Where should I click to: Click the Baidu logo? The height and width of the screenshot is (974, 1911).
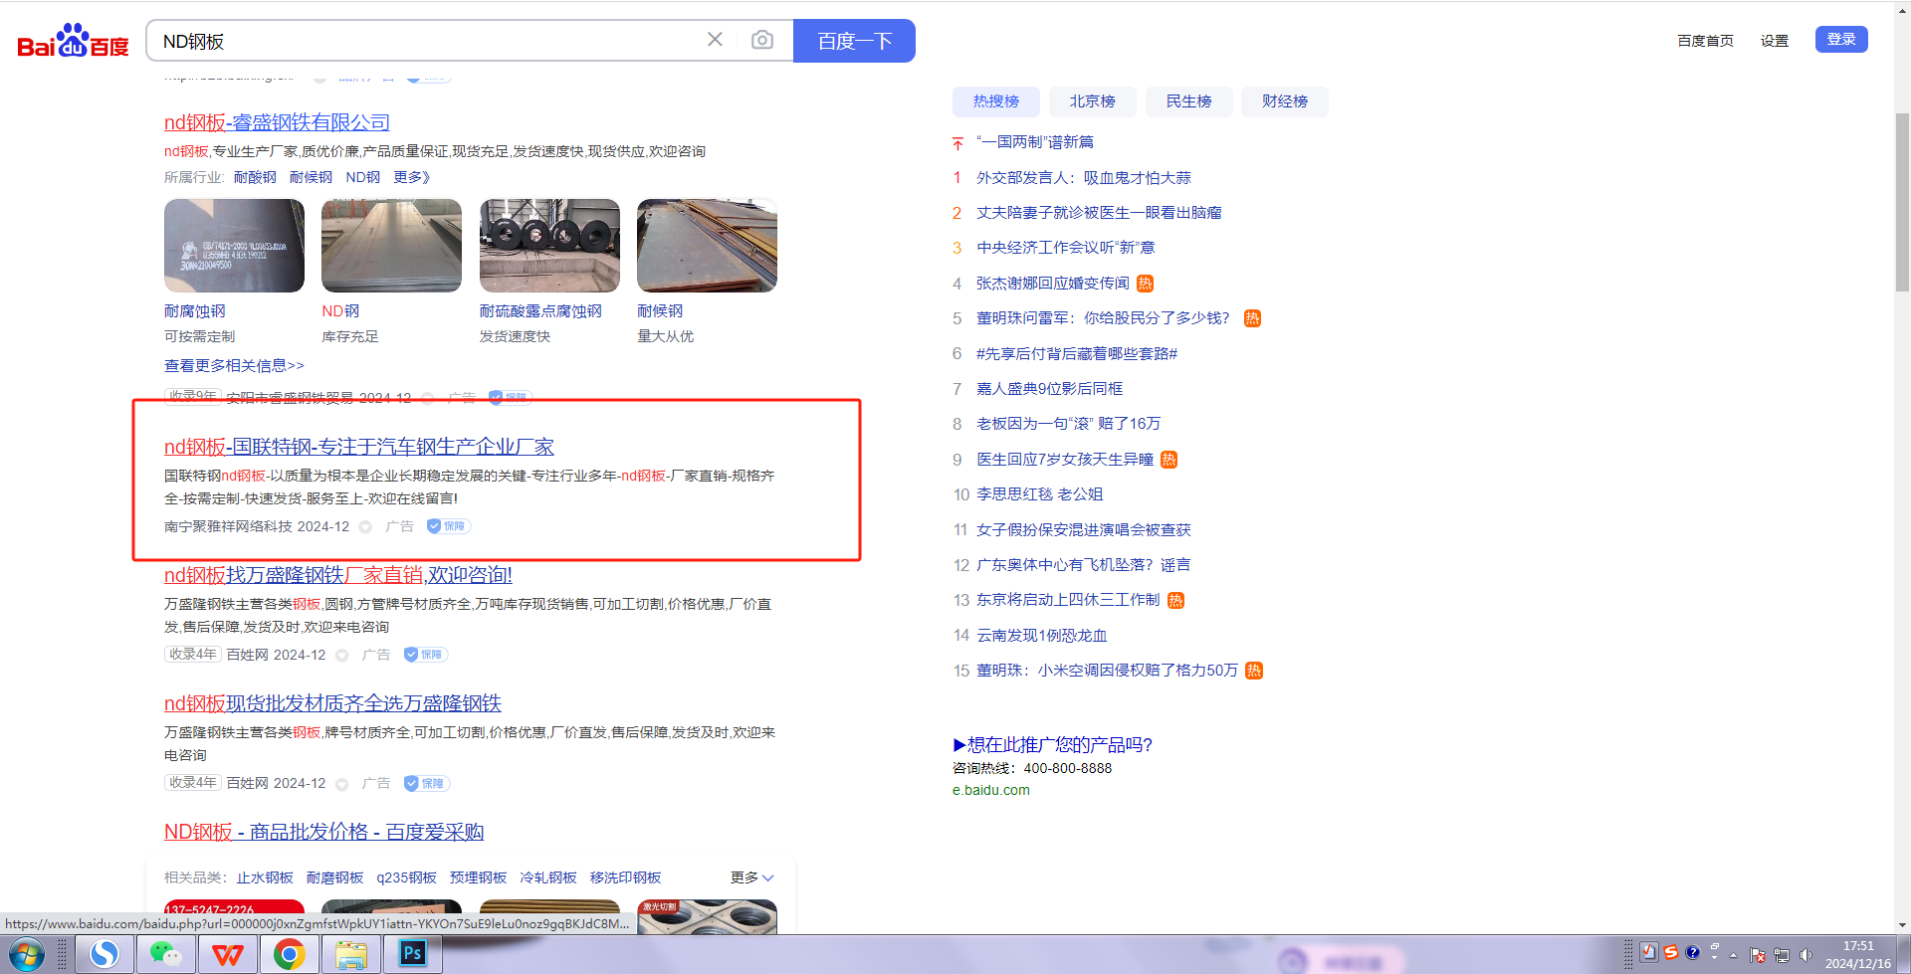(x=73, y=42)
